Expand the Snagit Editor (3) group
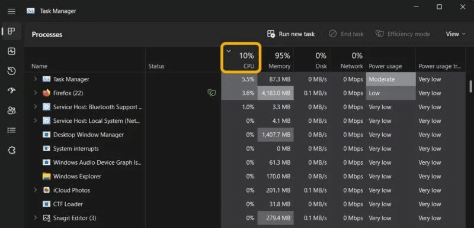The width and height of the screenshot is (474, 228). [x=36, y=217]
